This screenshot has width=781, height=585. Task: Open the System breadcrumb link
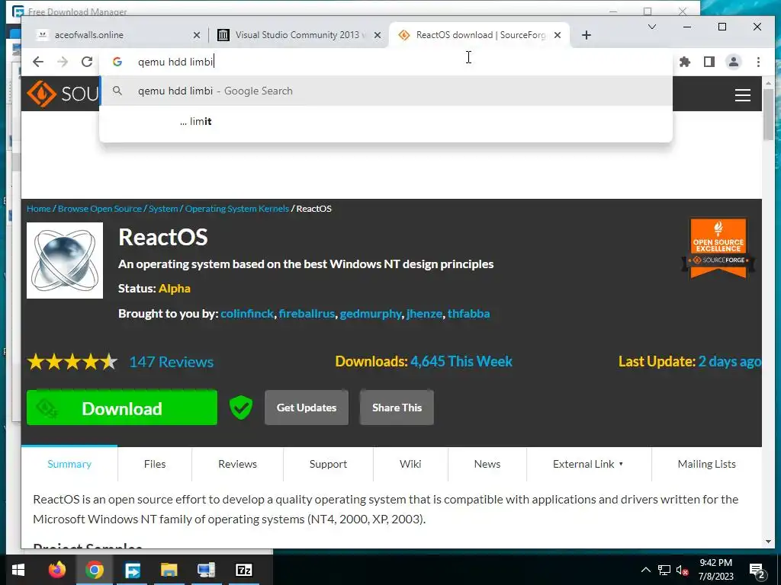(163, 209)
